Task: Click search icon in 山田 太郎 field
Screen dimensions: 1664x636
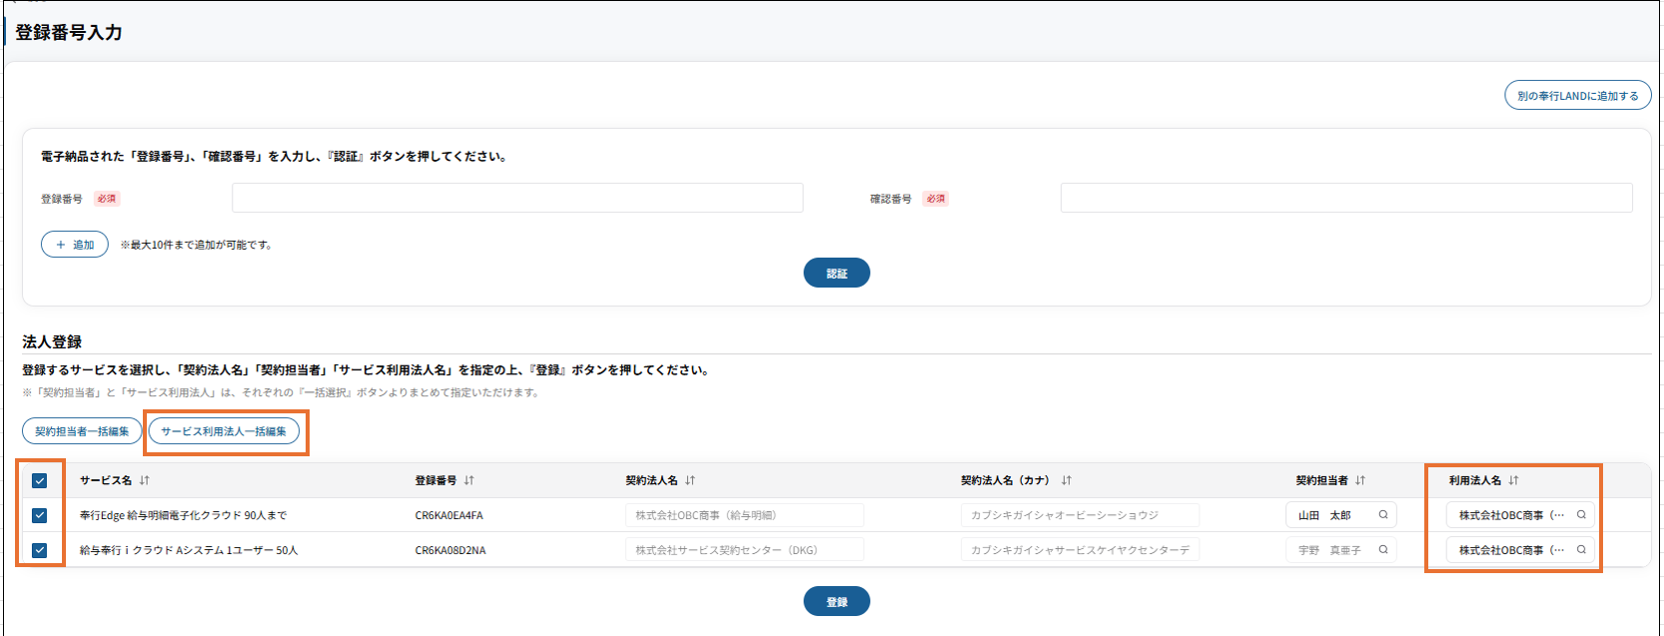Action: pyautogui.click(x=1383, y=515)
